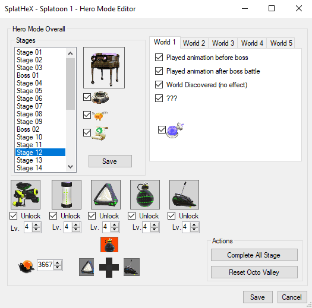Uncheck Unlock under Hero Shot weapon
Viewport: 312px width, 308px height.
point(13,216)
